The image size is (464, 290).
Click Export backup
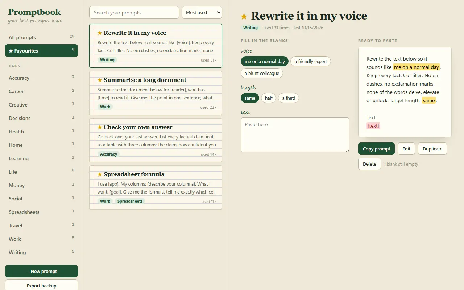click(41, 285)
